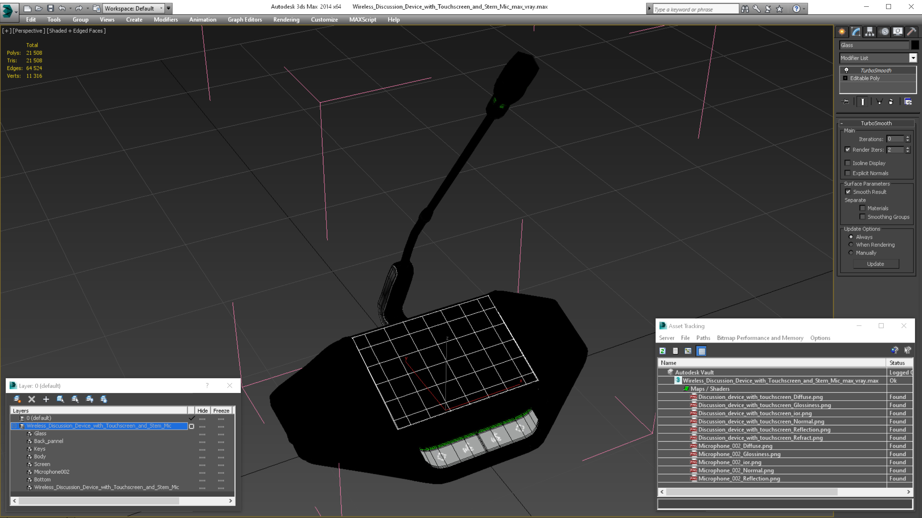Click Delete layer X icon in Layer dialog

tap(31, 399)
